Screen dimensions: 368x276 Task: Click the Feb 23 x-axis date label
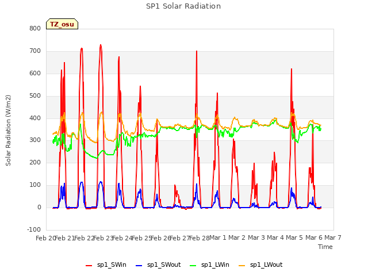tap(103, 238)
